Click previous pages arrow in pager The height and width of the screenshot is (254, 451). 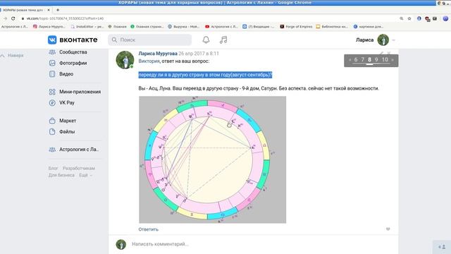[350, 60]
